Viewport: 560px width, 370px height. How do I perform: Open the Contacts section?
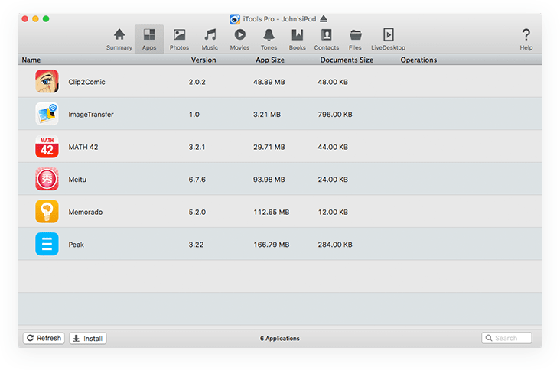[x=327, y=38]
